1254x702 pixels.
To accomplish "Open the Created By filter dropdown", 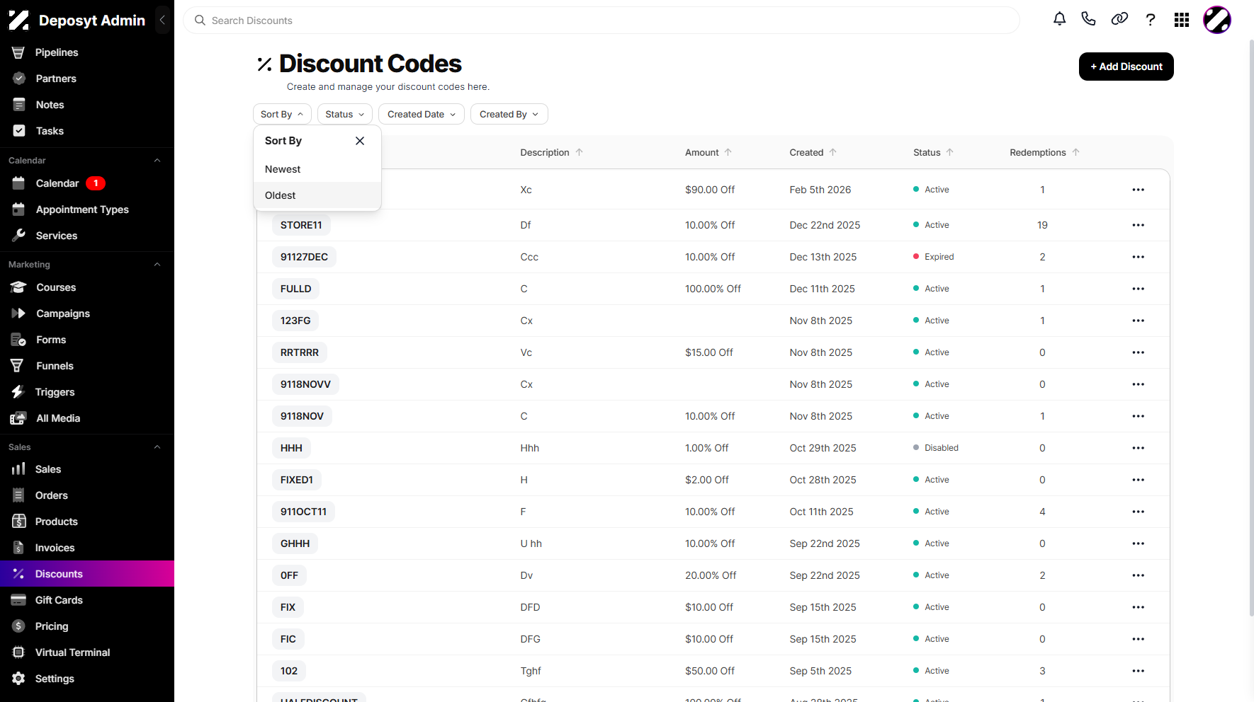I will coord(509,114).
